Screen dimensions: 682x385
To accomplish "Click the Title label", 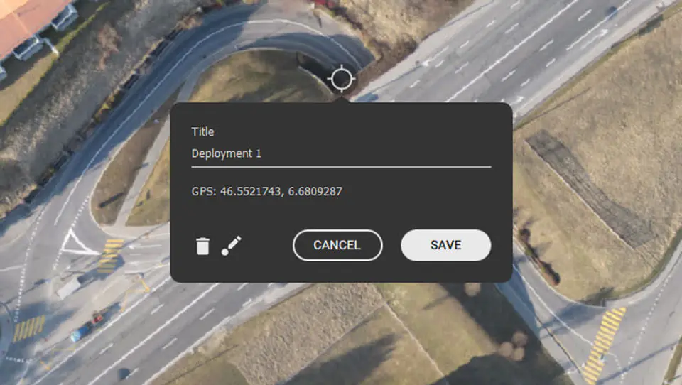I will [x=202, y=131].
